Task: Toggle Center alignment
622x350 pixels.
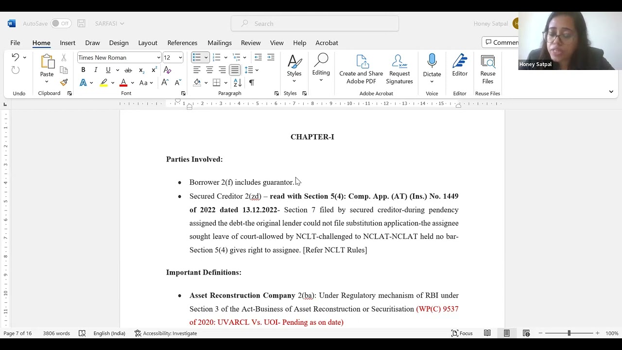Action: tap(209, 70)
